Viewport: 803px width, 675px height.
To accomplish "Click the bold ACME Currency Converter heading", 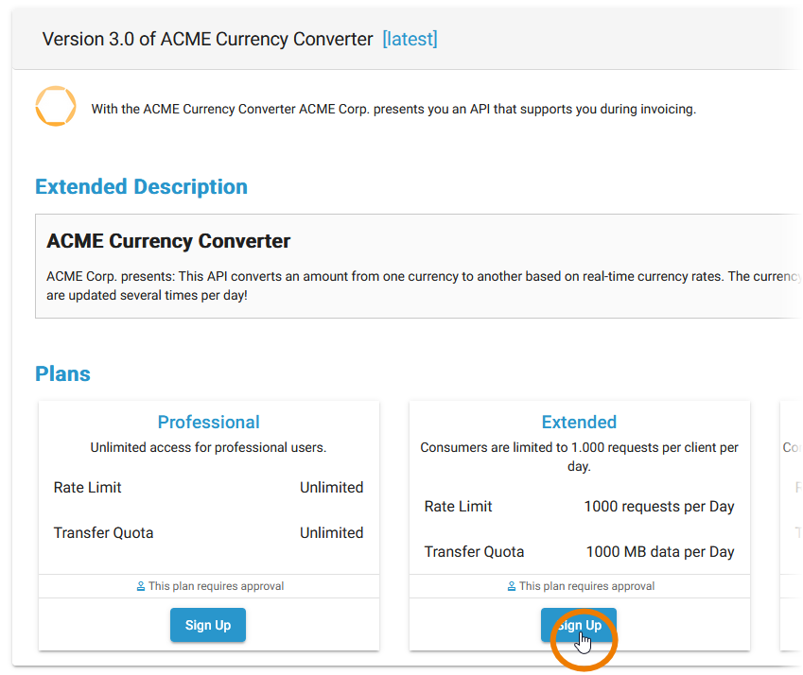I will (168, 241).
